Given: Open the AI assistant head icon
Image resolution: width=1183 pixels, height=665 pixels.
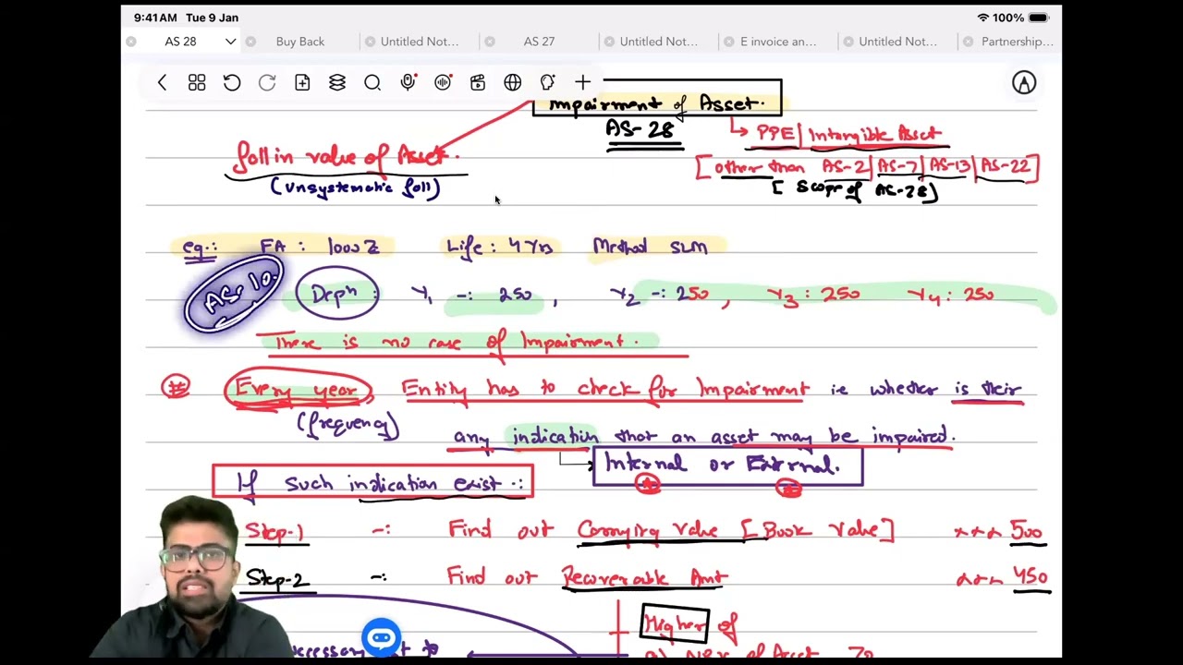Looking at the screenshot, I should [x=548, y=83].
